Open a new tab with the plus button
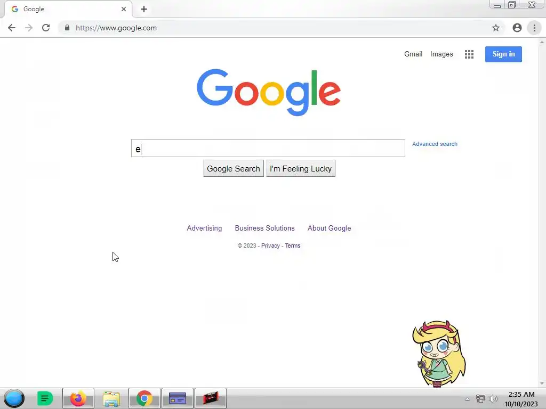Viewport: 546px width, 409px height. coord(144,9)
